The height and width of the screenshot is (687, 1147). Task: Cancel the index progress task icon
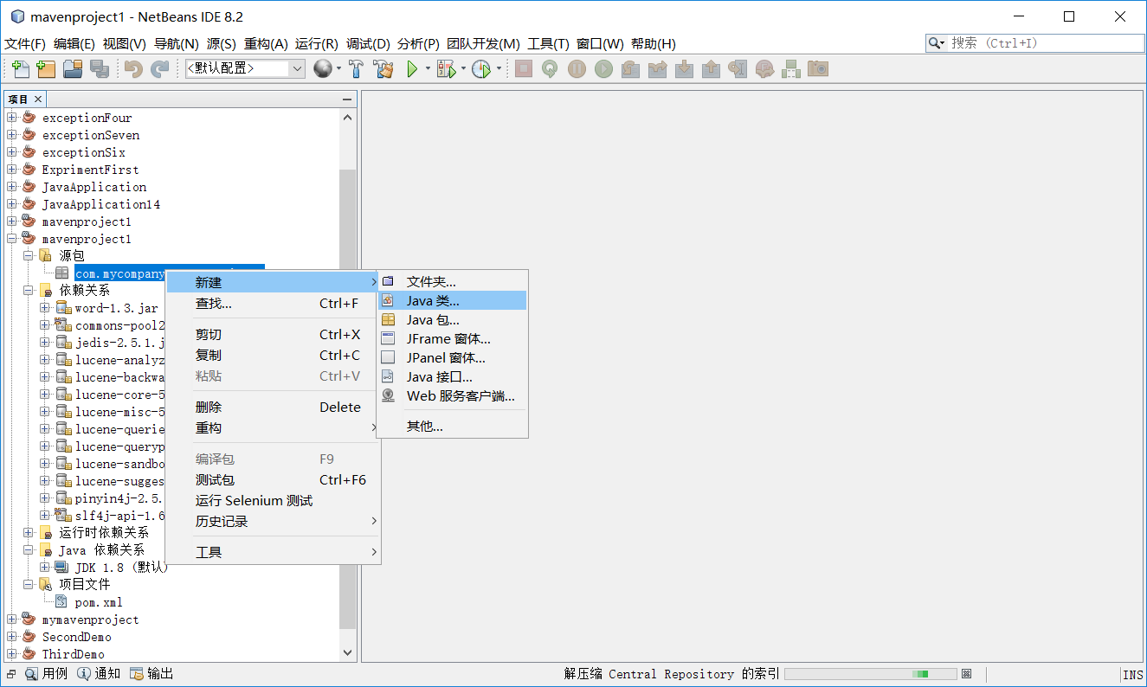pos(967,674)
